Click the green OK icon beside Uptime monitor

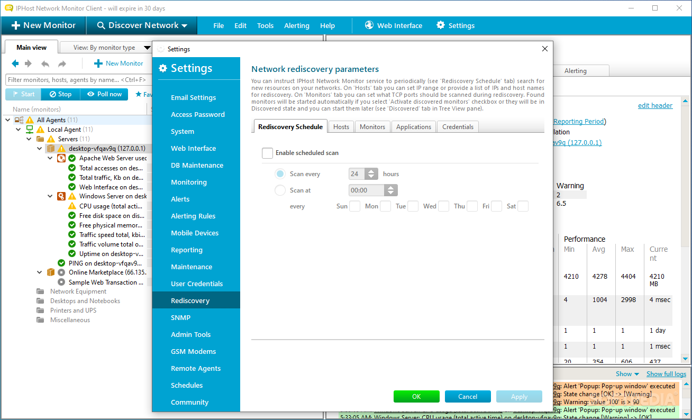point(72,253)
